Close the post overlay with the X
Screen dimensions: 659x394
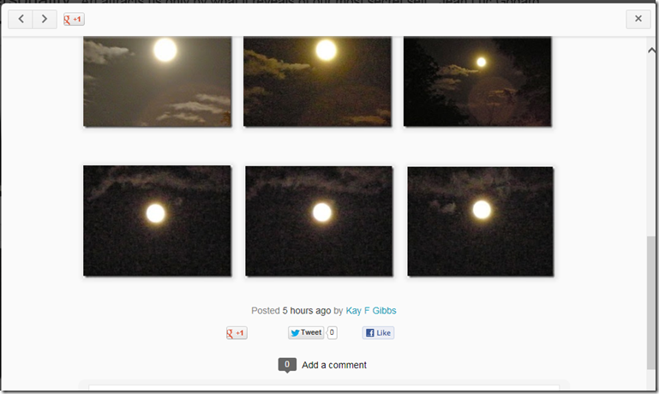(x=638, y=19)
